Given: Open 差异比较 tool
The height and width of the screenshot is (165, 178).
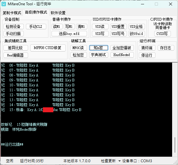Looking at the screenshot, I should (16, 48).
